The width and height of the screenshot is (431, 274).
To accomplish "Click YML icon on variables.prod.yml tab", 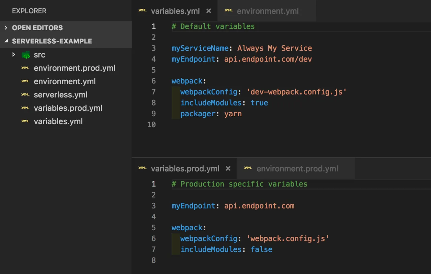I will (x=142, y=168).
